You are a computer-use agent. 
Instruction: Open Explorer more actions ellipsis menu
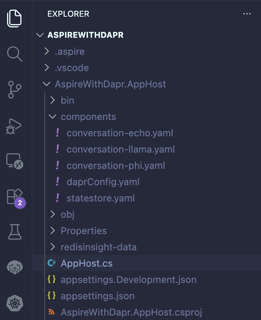[247, 14]
